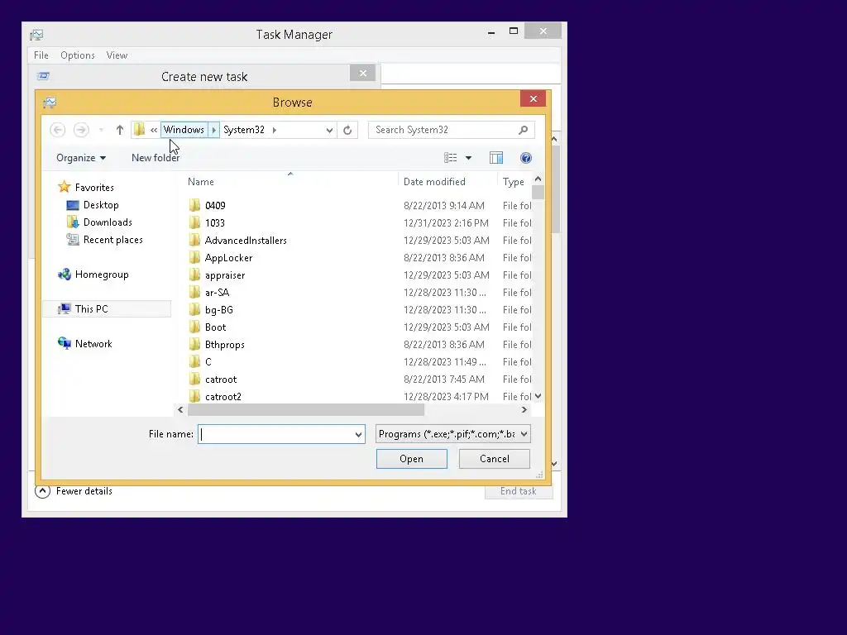Image resolution: width=847 pixels, height=635 pixels.
Task: Expand subfolders arrow after Windows
Action: coord(214,130)
